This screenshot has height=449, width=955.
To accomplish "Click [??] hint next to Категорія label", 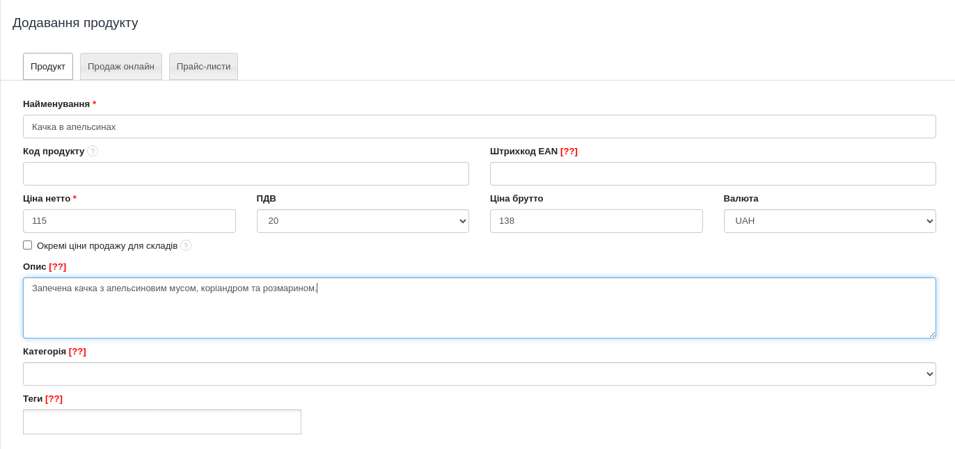I will coord(77,351).
